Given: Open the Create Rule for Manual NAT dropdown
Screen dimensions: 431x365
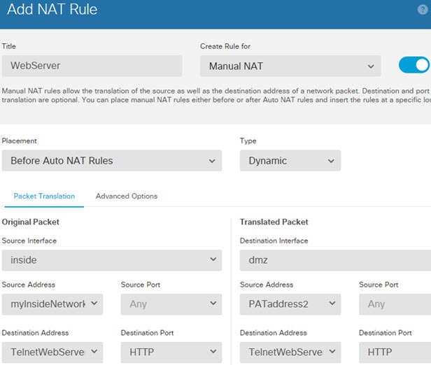Looking at the screenshot, I should [x=290, y=66].
